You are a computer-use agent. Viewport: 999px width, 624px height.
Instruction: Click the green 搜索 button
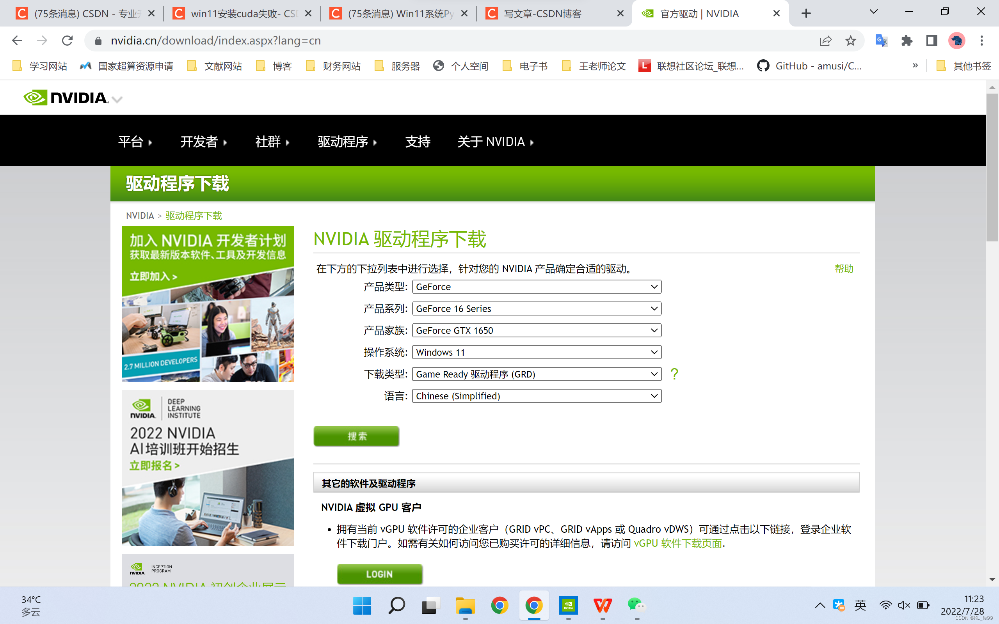point(356,436)
